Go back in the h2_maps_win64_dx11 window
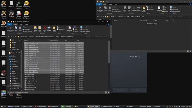Image resolution: width=192 pixels, height=108 pixels. point(8,37)
